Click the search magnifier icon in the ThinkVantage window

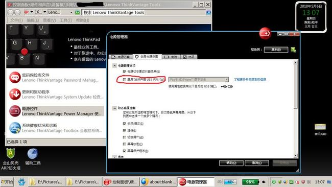[208, 12]
